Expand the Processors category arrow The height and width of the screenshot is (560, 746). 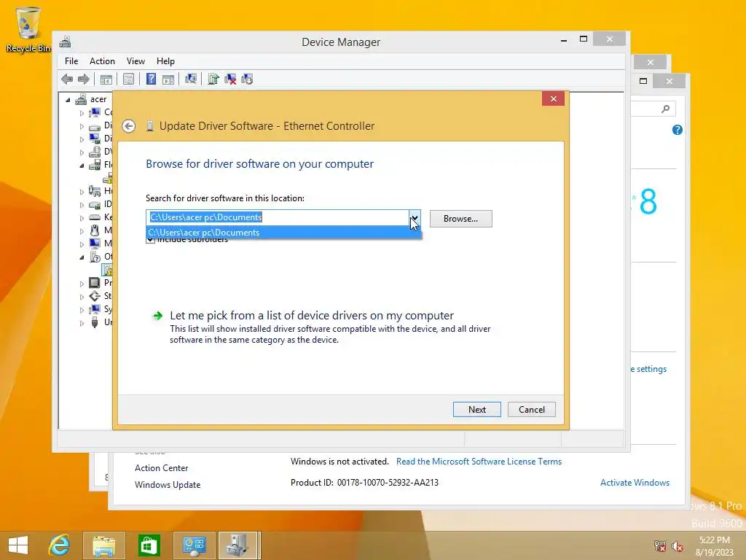tap(82, 284)
